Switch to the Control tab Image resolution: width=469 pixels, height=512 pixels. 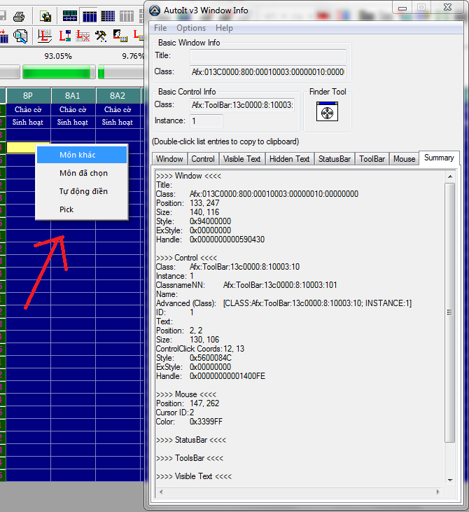[203, 159]
